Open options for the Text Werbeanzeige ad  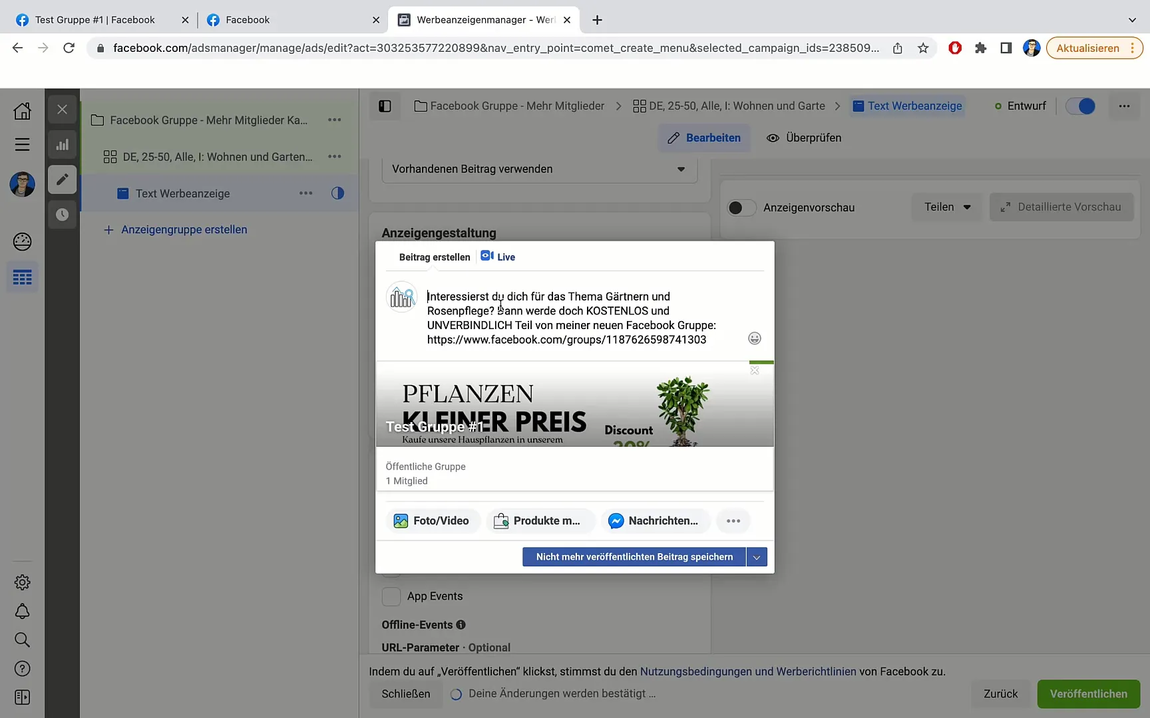(x=305, y=193)
